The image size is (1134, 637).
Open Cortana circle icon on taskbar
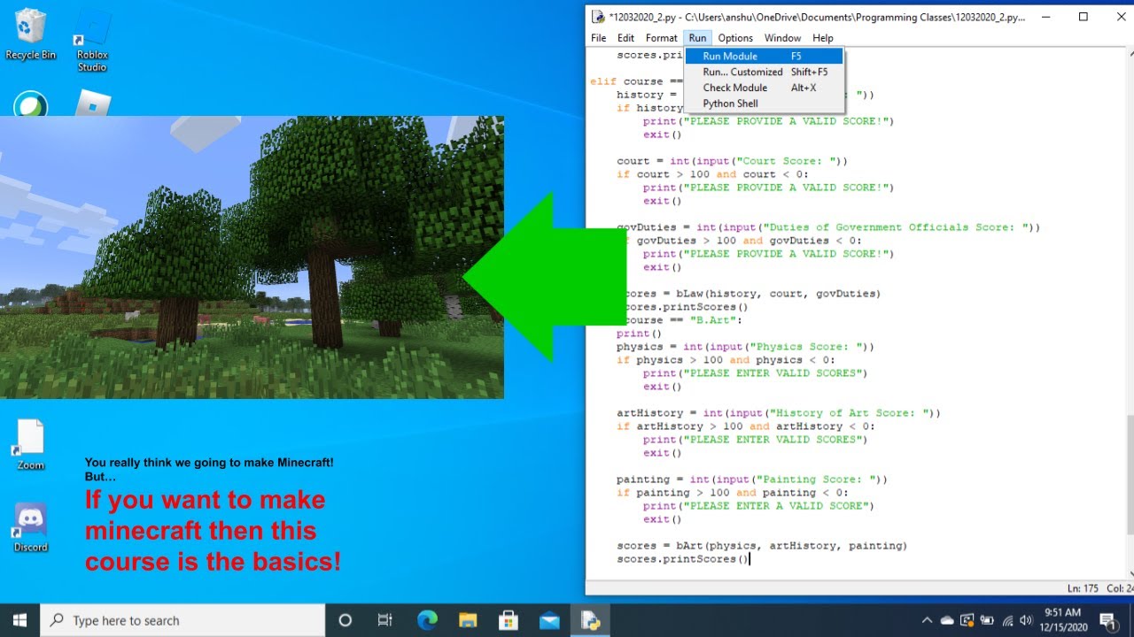pos(346,620)
